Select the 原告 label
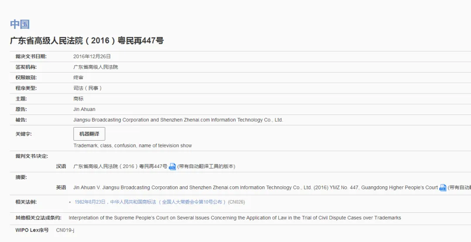The height and width of the screenshot is (242, 471). coord(21,109)
